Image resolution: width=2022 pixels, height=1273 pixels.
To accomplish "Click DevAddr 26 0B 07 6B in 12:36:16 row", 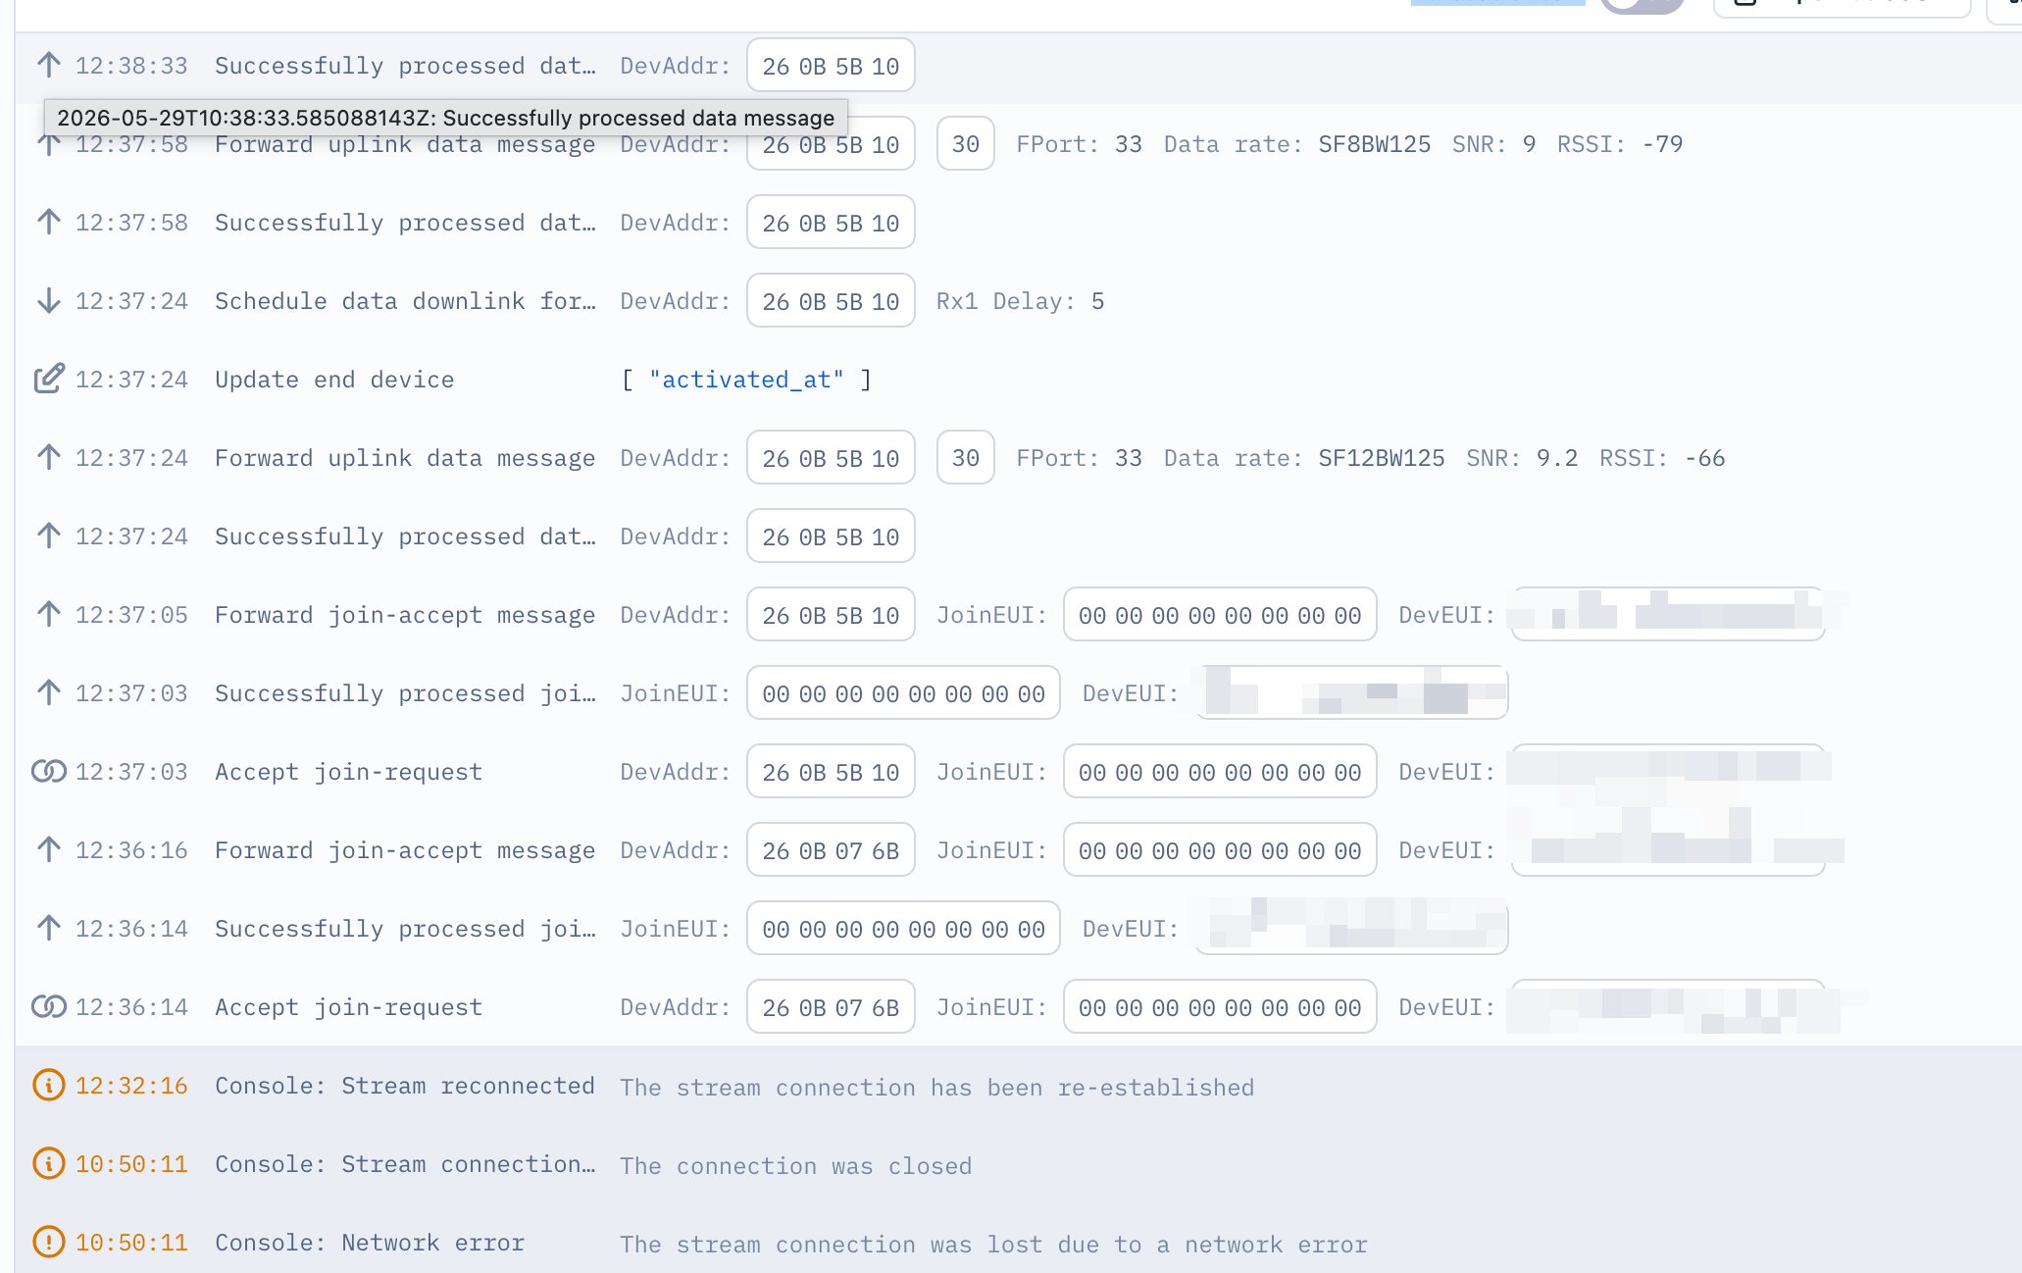I will pos(831,850).
